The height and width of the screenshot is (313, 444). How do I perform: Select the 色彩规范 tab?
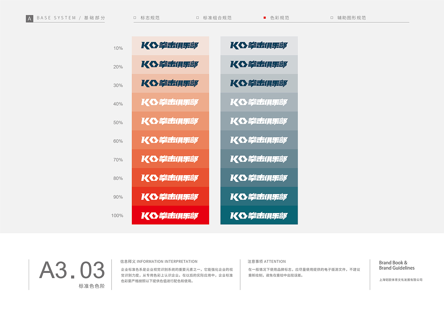[x=280, y=18]
